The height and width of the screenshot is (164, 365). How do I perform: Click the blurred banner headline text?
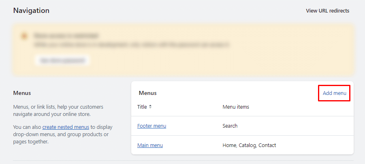click(x=66, y=36)
